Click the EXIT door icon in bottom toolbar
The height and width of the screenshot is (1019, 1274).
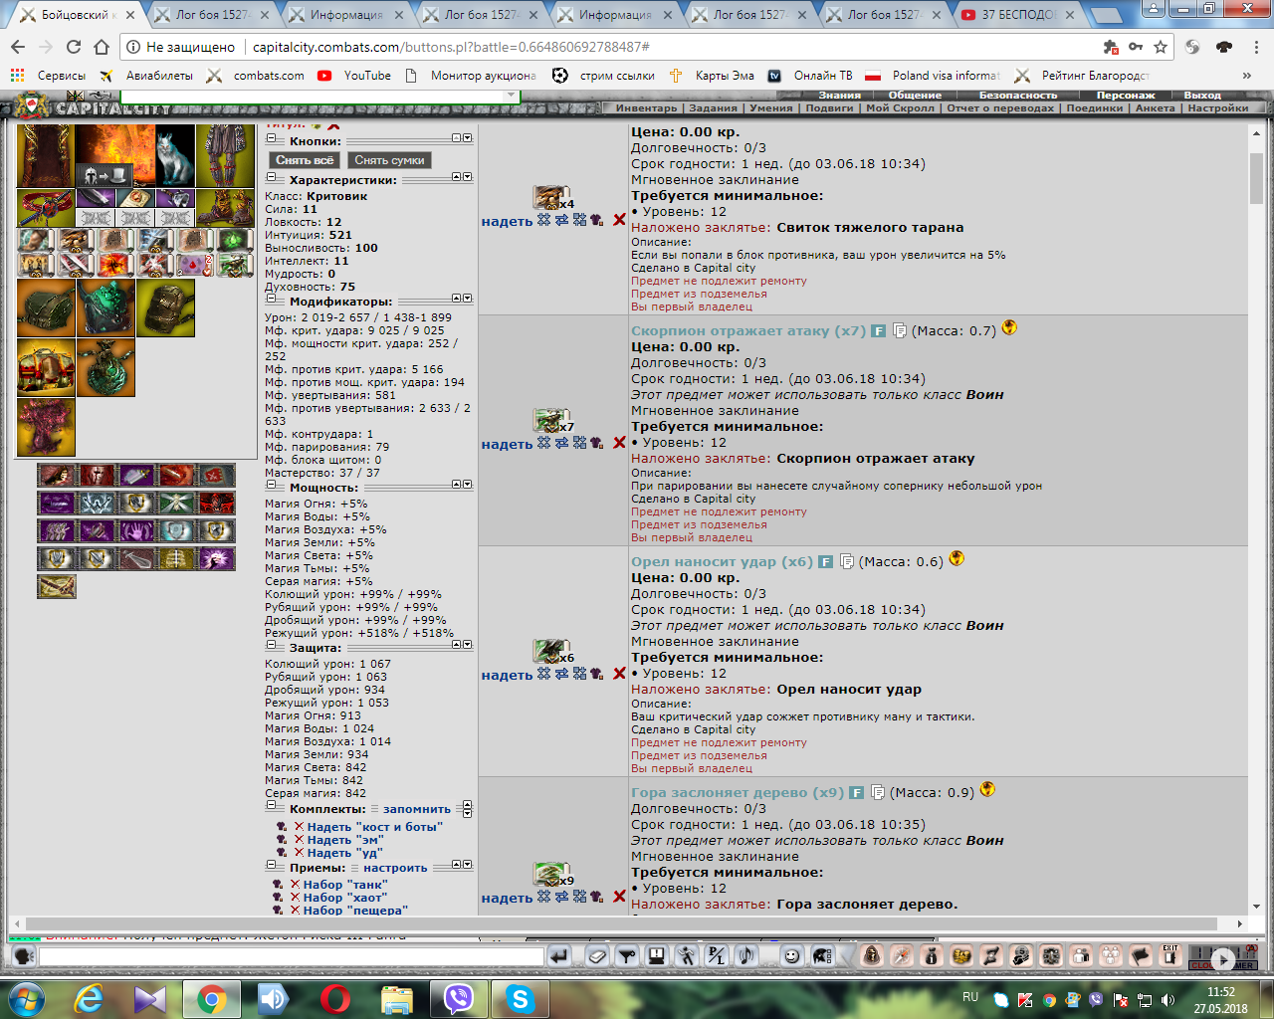1170,956
